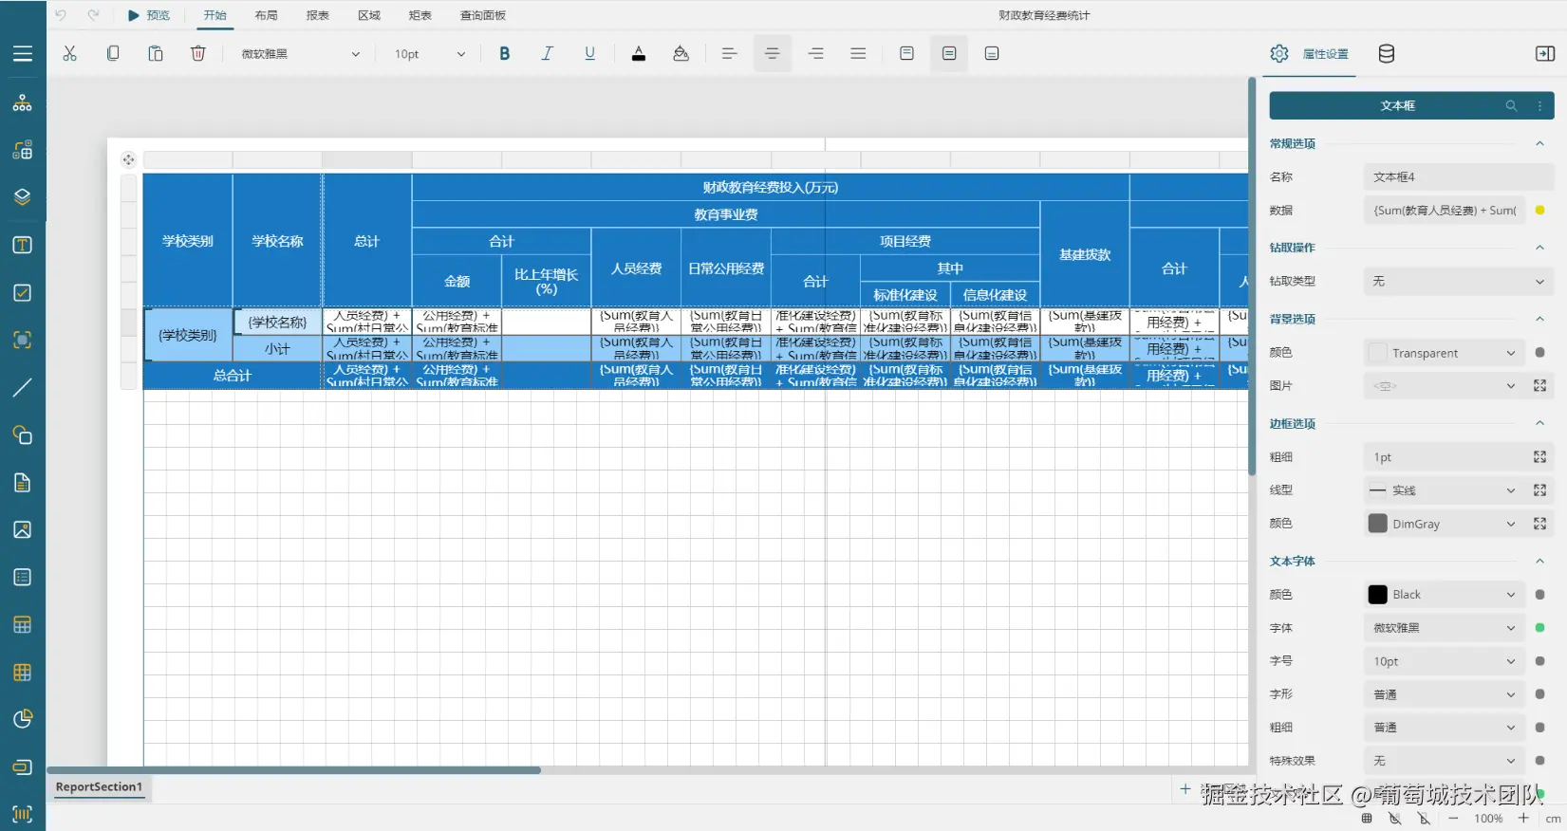Open DimGray border color dropdown
This screenshot has height=831, width=1567.
click(x=1444, y=524)
